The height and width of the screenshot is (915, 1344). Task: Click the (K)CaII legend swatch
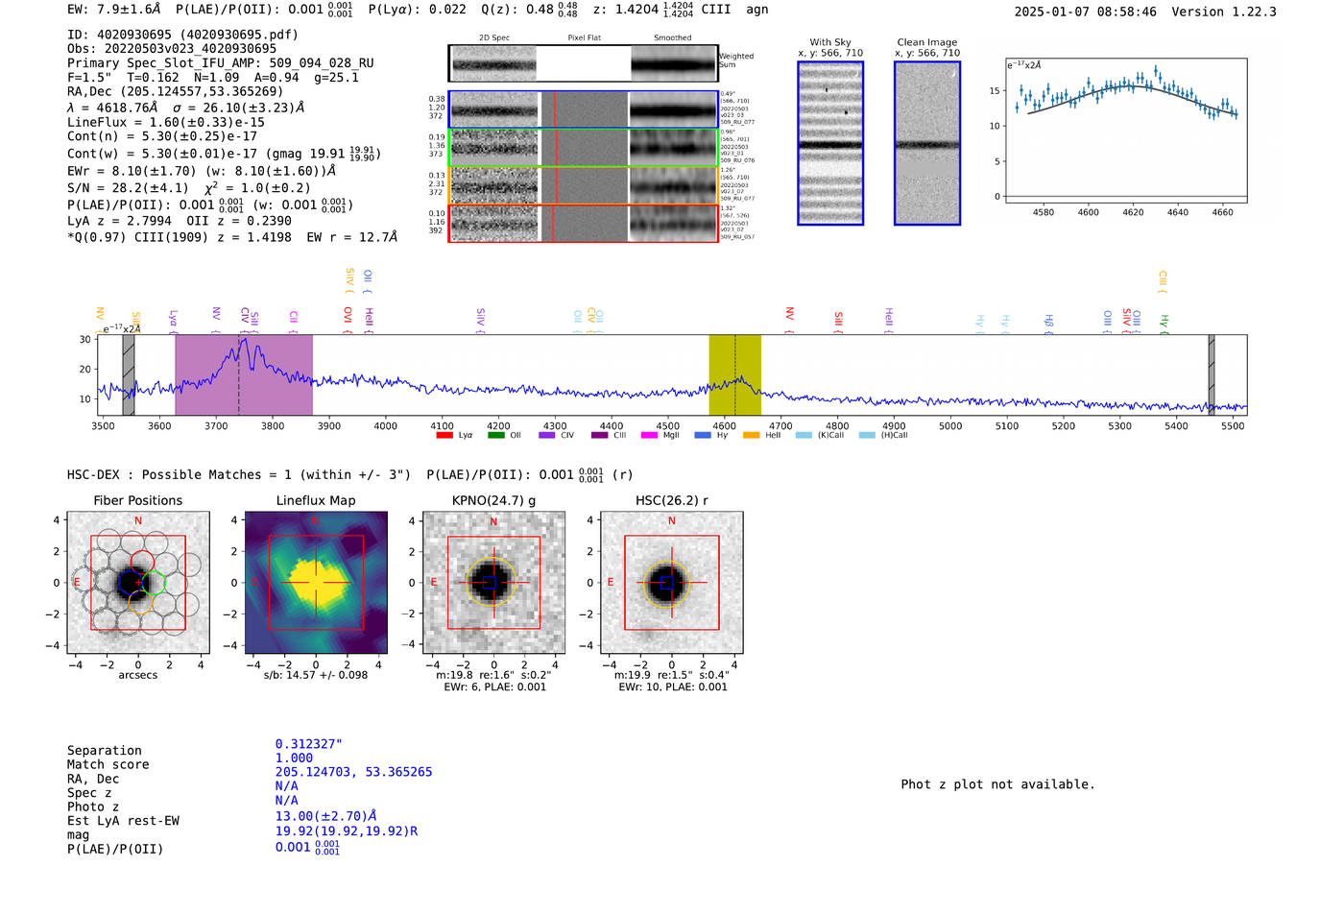804,436
